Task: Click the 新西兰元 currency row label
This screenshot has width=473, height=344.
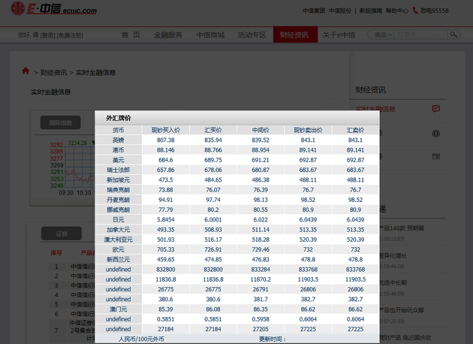Action: click(119, 260)
